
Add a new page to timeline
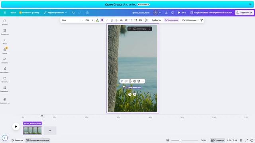tap(50, 131)
